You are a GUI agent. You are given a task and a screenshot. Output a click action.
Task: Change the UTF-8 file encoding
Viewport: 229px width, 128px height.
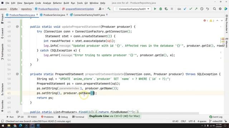pyautogui.click(x=192, y=121)
